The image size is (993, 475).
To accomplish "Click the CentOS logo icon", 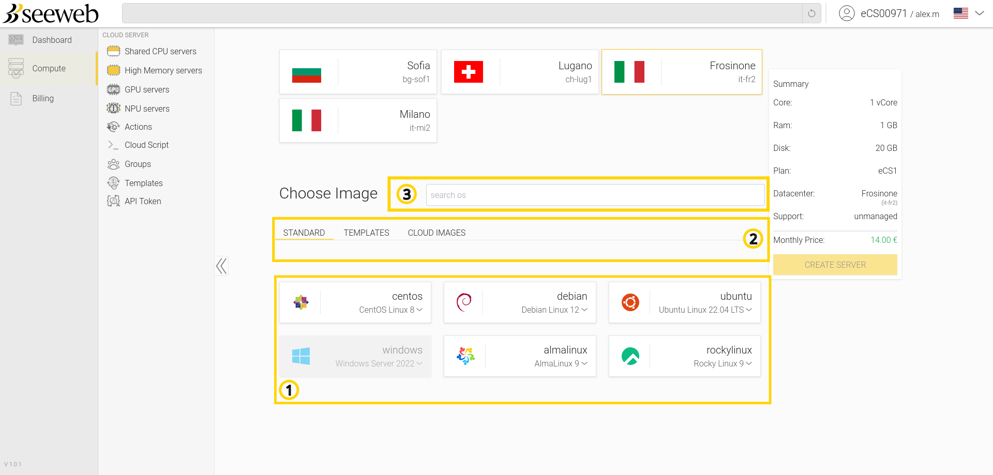I will pyautogui.click(x=301, y=302).
